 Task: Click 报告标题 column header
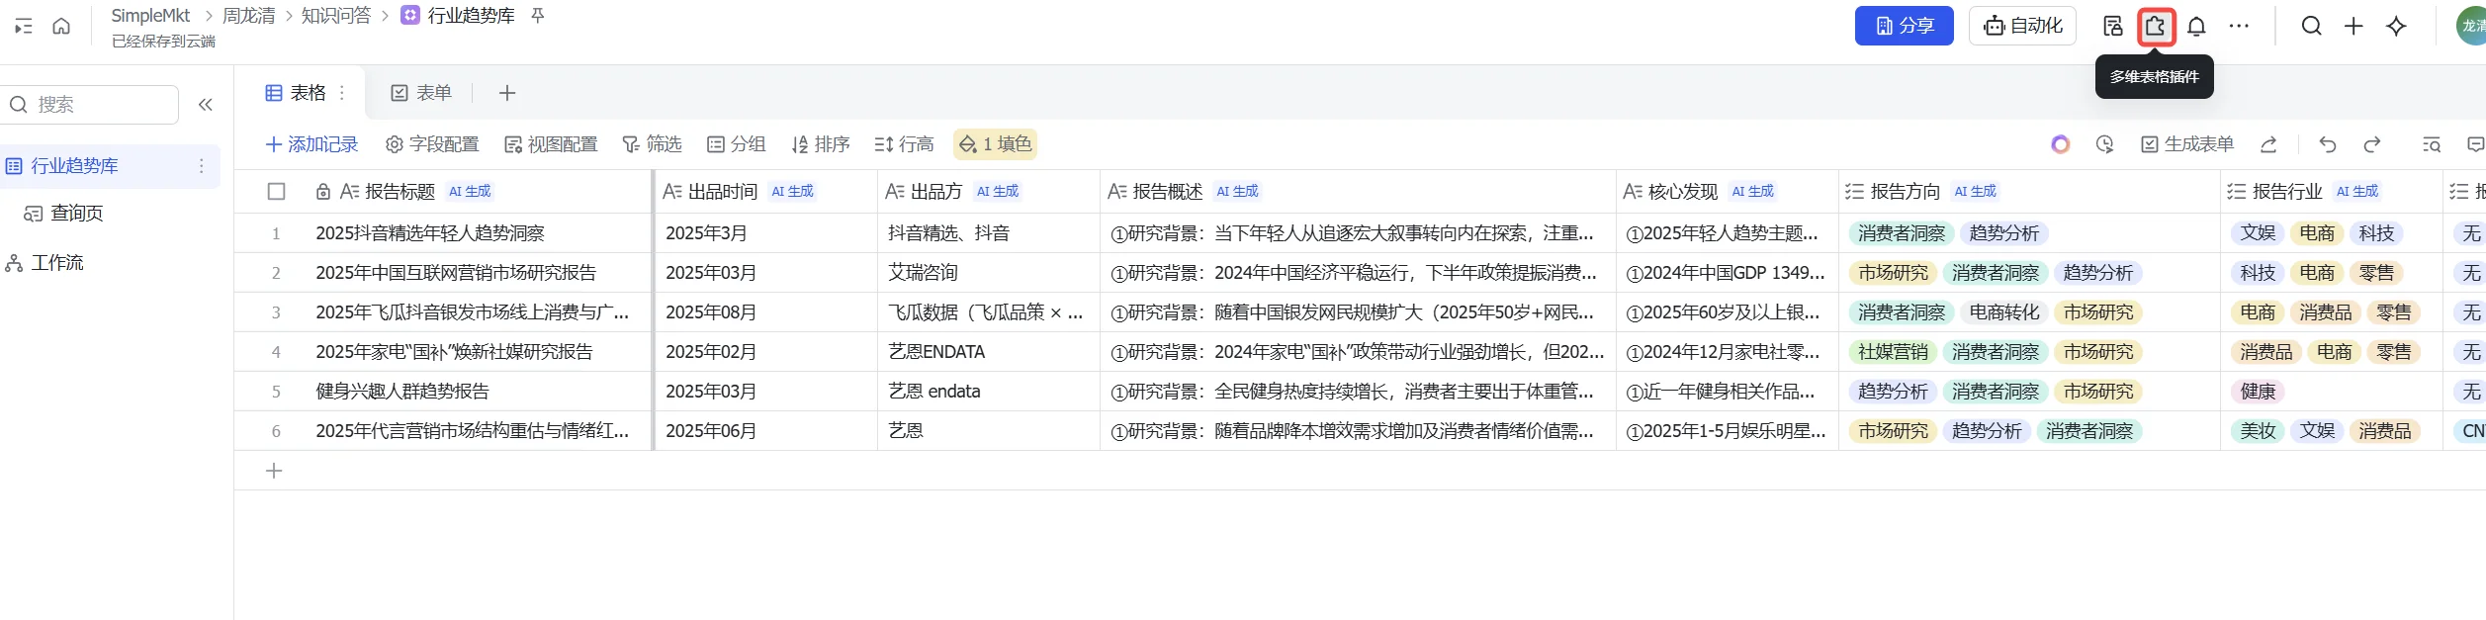click(x=443, y=192)
